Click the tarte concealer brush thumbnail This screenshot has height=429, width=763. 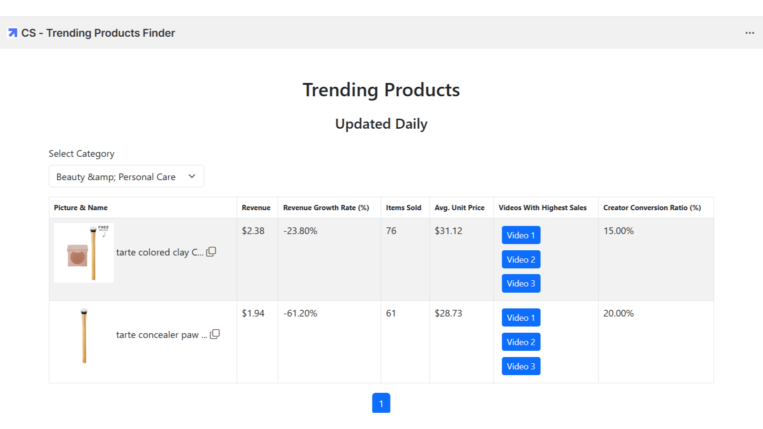tap(84, 336)
